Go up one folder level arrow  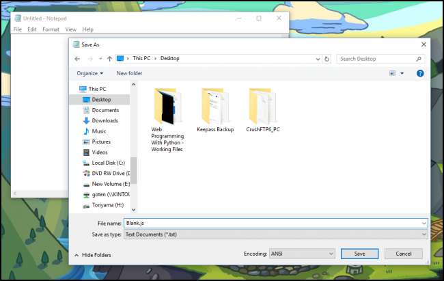coord(109,59)
